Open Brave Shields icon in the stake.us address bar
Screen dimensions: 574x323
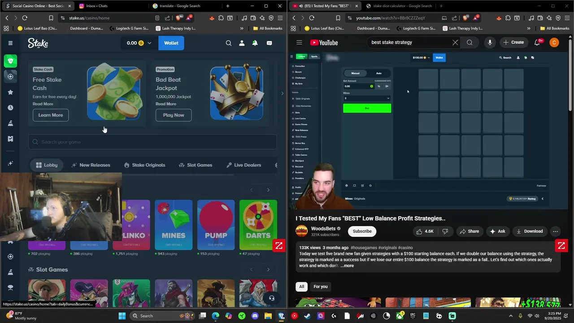[179, 18]
